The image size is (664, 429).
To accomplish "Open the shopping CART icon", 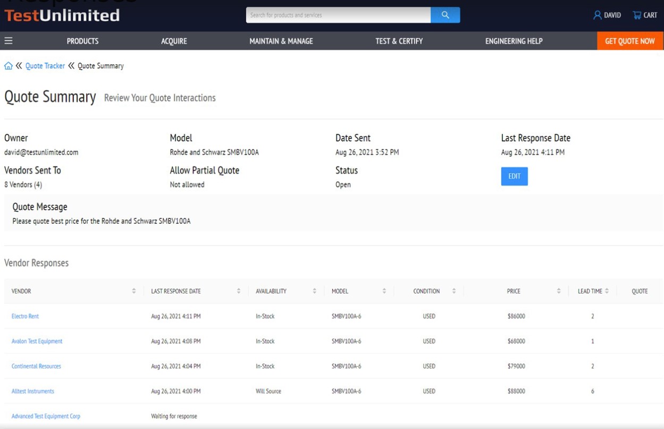I will click(x=636, y=15).
